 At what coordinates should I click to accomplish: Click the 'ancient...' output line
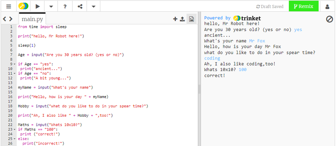tap(217, 35)
